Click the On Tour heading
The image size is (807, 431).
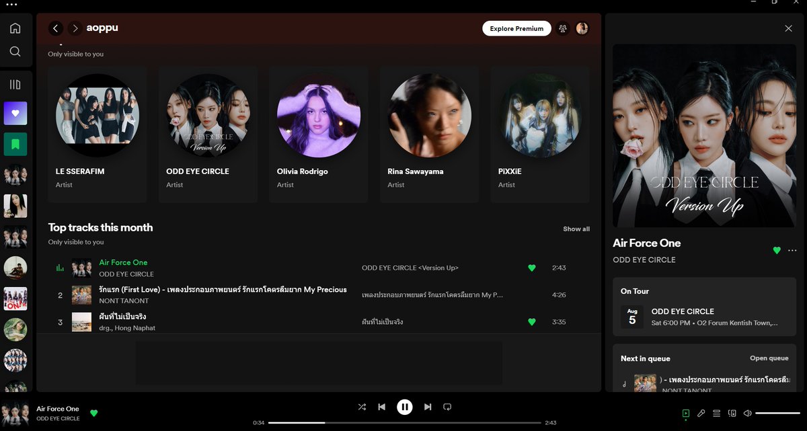tap(635, 291)
